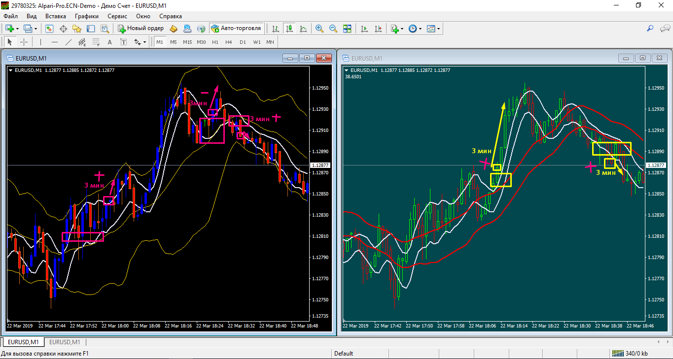Zoom out of the chart
The width and height of the screenshot is (673, 359).
(333, 29)
